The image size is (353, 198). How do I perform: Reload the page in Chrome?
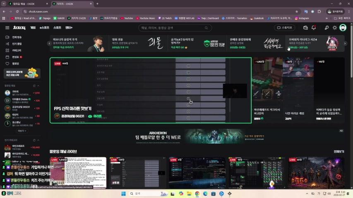[x=17, y=12]
